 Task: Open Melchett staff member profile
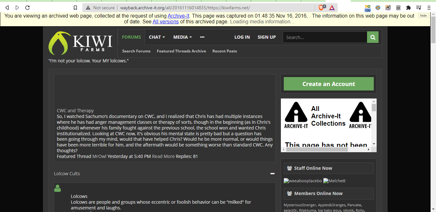(335, 181)
